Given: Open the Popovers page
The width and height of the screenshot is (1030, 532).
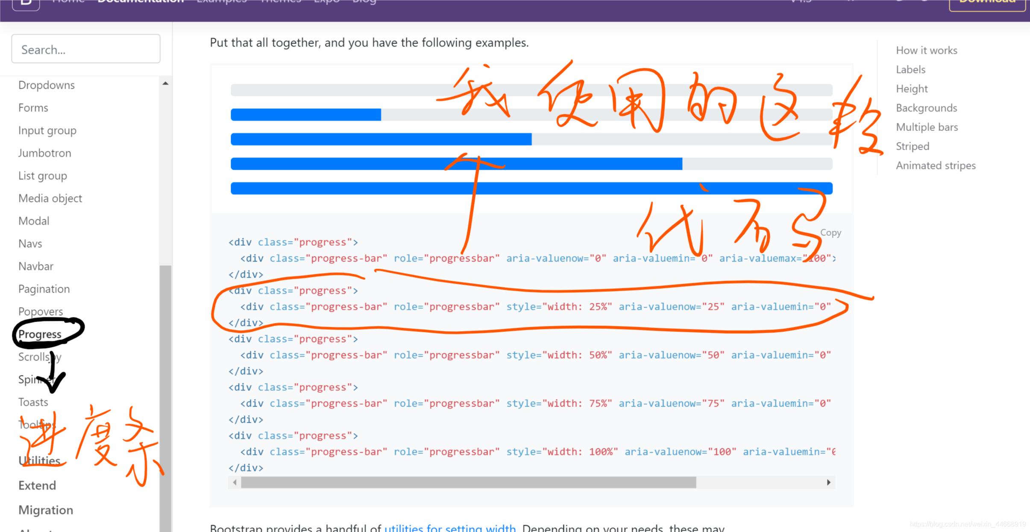Looking at the screenshot, I should click(x=41, y=311).
